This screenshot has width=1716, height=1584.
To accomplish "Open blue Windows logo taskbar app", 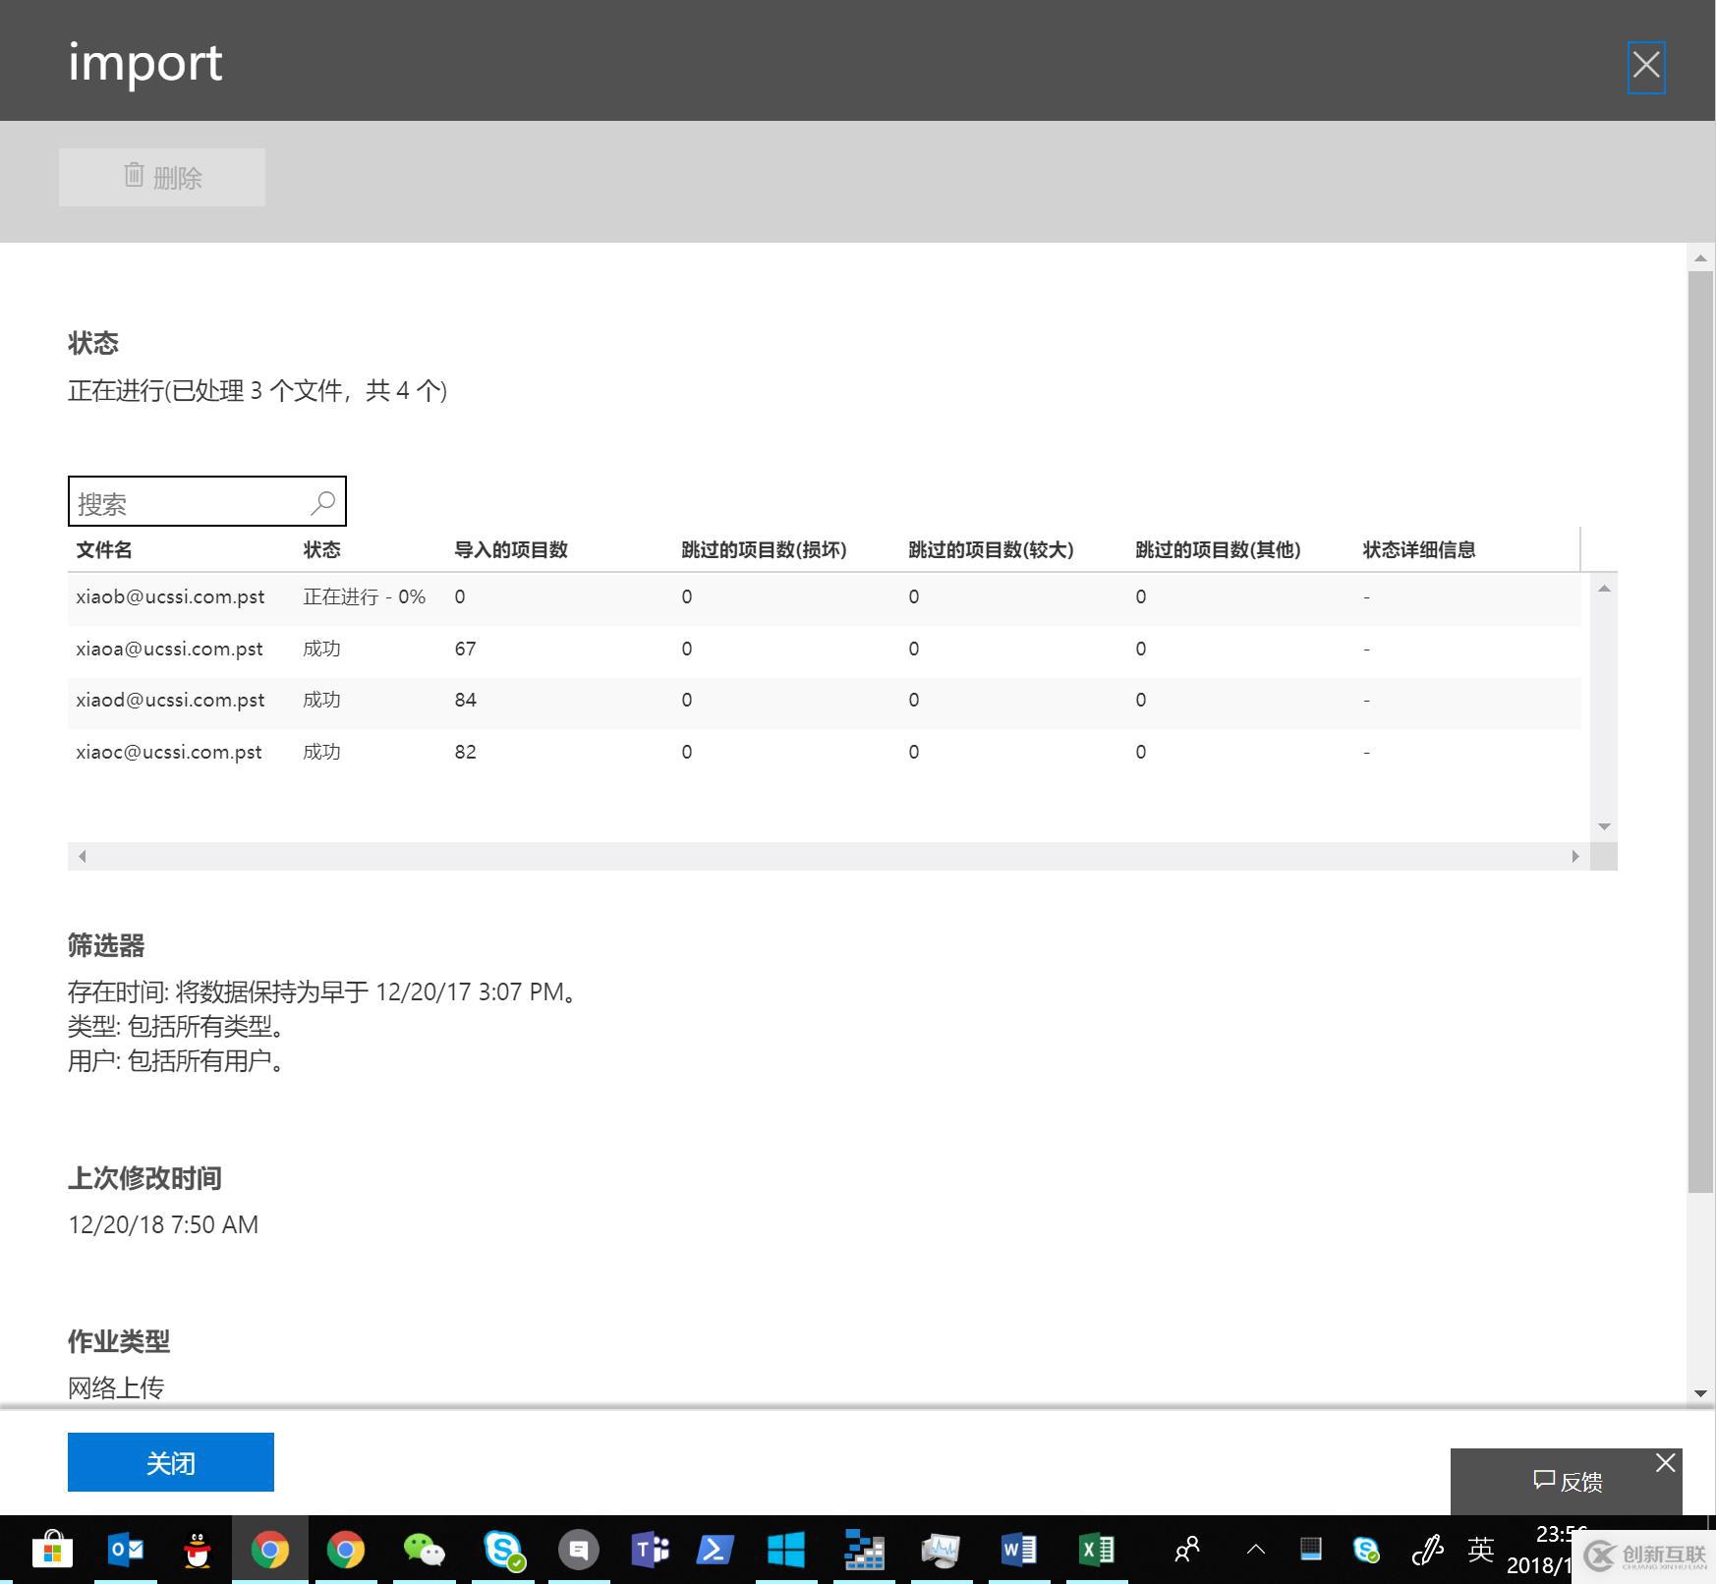I will click(x=786, y=1551).
